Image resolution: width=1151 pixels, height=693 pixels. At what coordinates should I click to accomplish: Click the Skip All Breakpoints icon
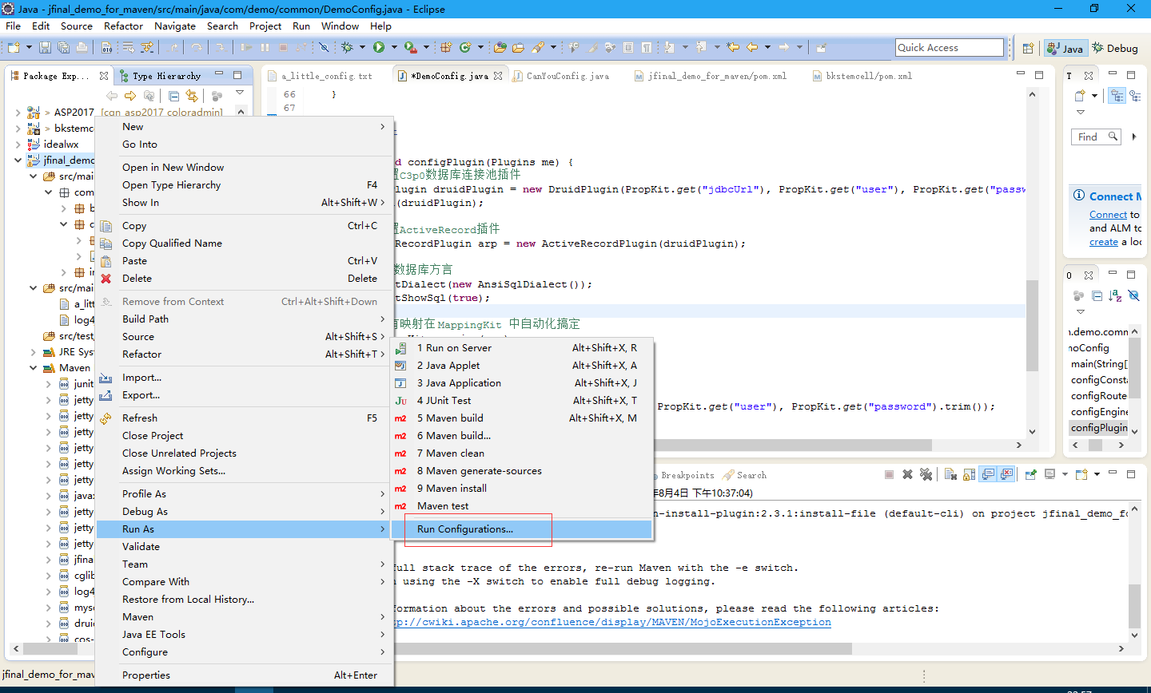coord(324,48)
